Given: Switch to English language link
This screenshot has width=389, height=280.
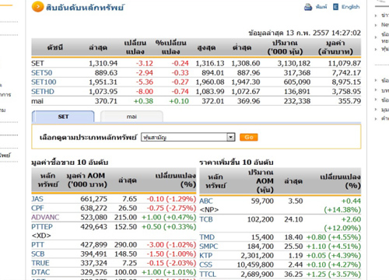Looking at the screenshot, I should tap(350, 7).
